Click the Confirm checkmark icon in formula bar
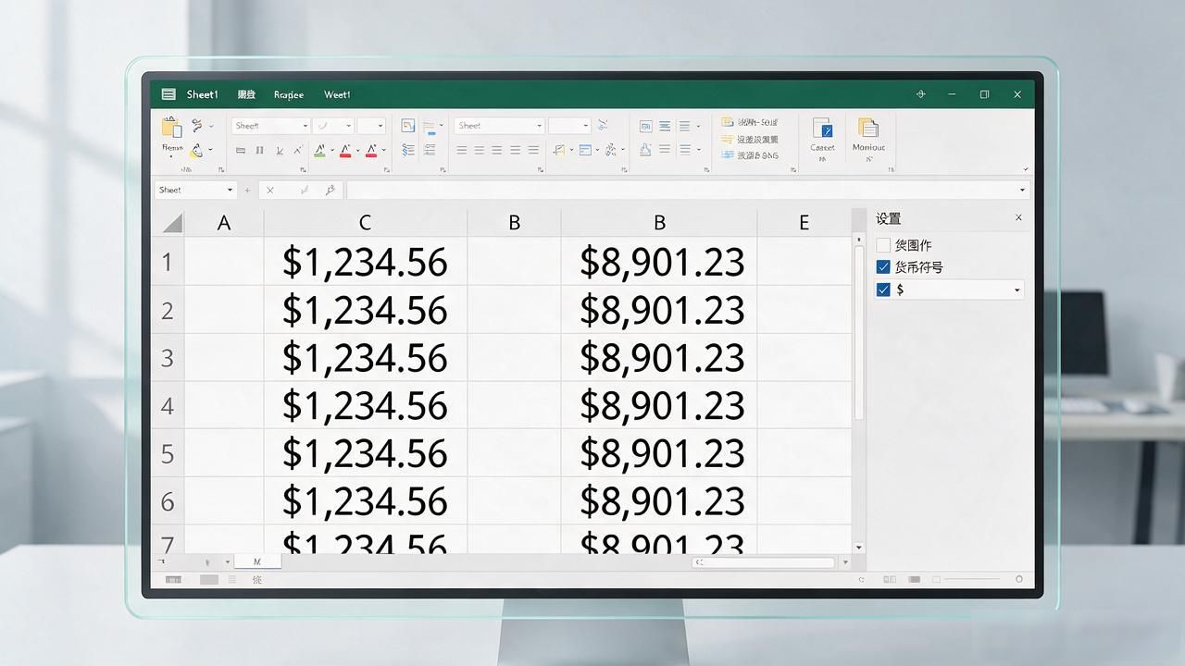This screenshot has height=666, width=1185. 304,190
